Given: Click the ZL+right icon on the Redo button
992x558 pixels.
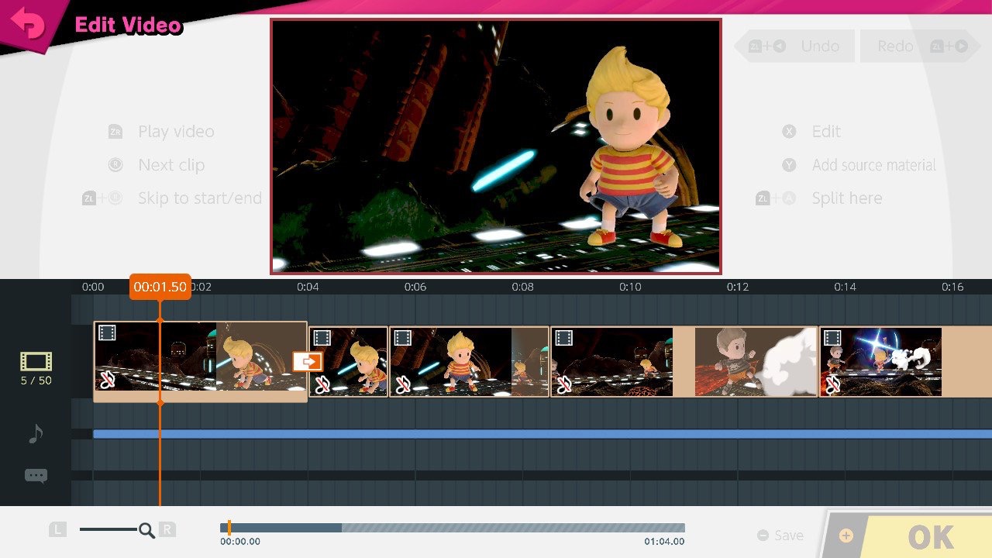Looking at the screenshot, I should (x=949, y=46).
